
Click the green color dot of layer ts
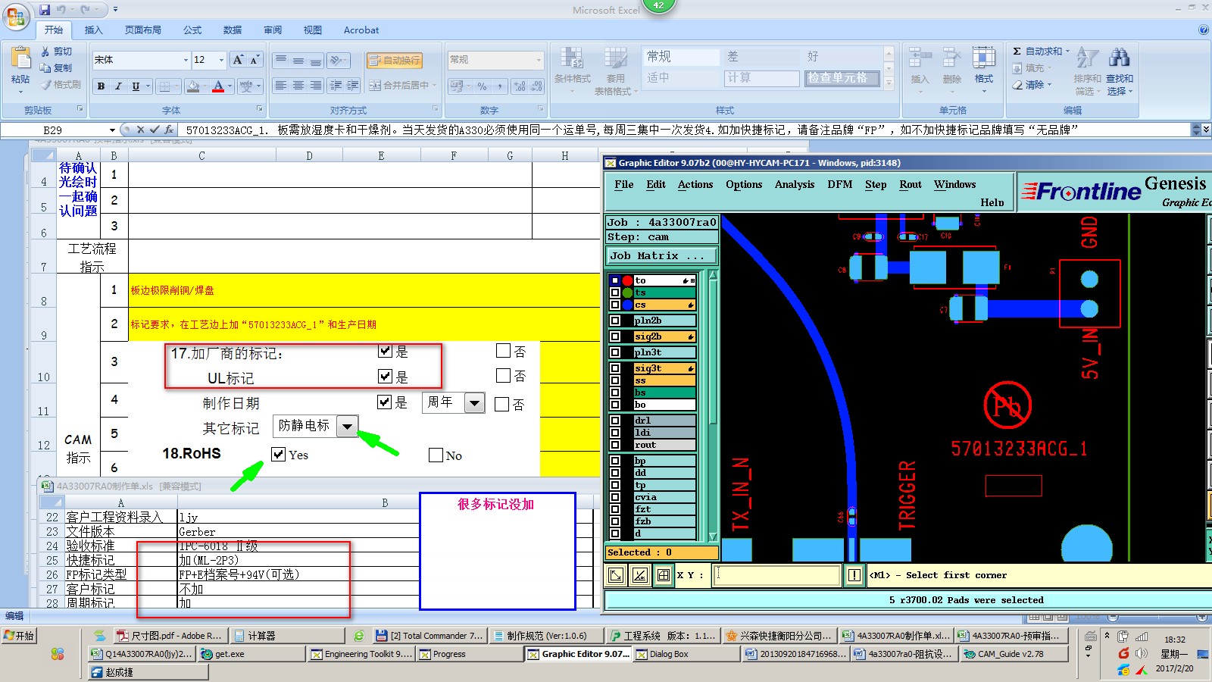click(x=627, y=293)
